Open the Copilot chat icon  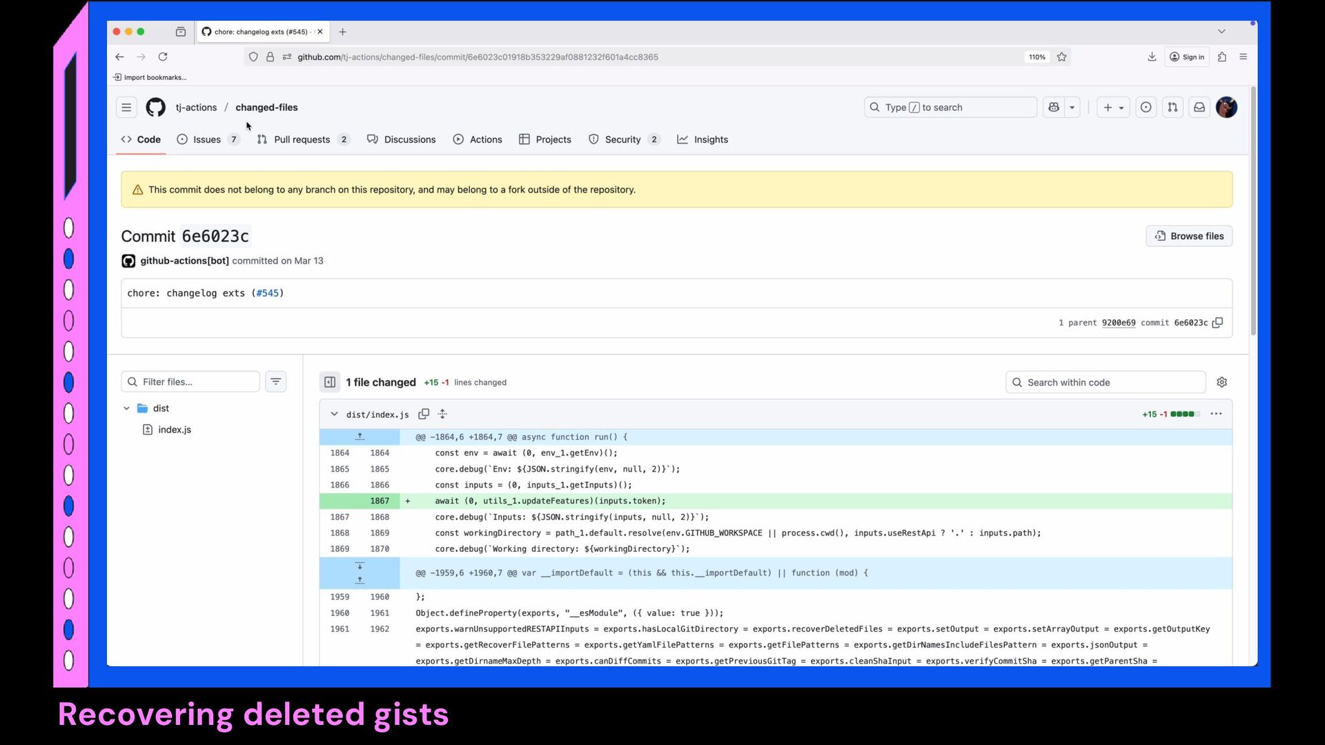[x=1054, y=107]
